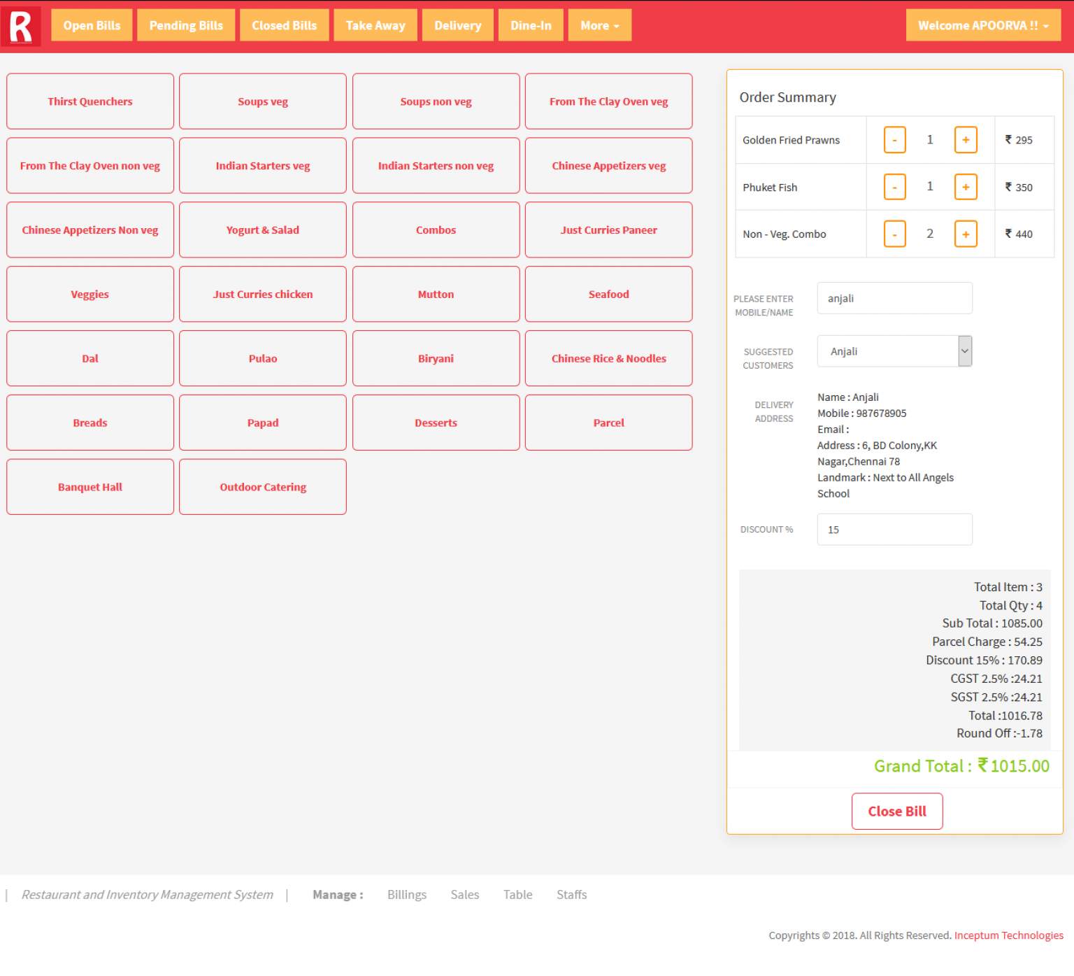Click the R logo icon
Viewport: 1074px width, 976px height.
pos(20,24)
